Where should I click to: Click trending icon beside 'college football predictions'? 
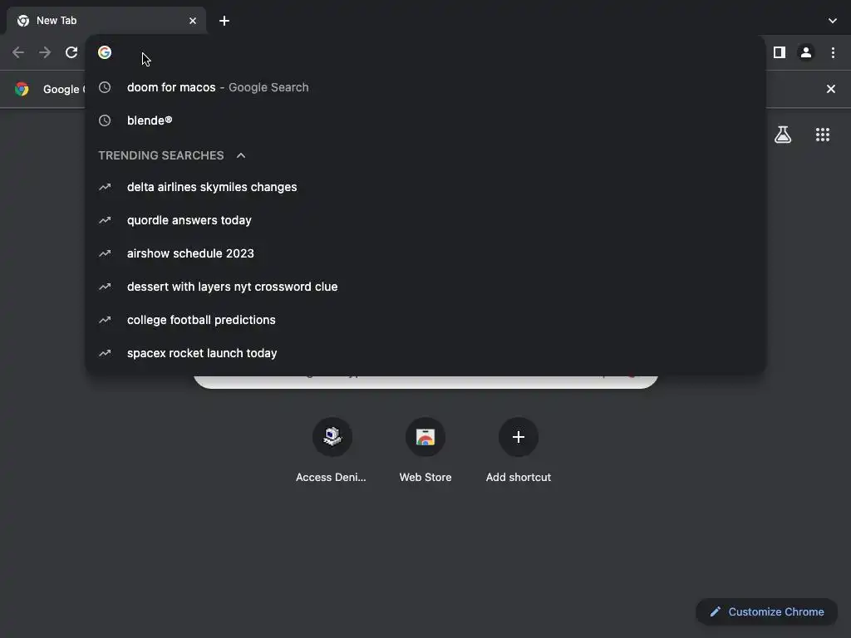point(105,320)
